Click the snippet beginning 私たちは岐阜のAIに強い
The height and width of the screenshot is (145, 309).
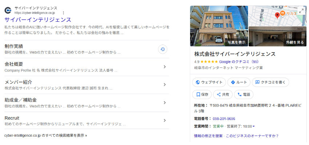point(87,30)
